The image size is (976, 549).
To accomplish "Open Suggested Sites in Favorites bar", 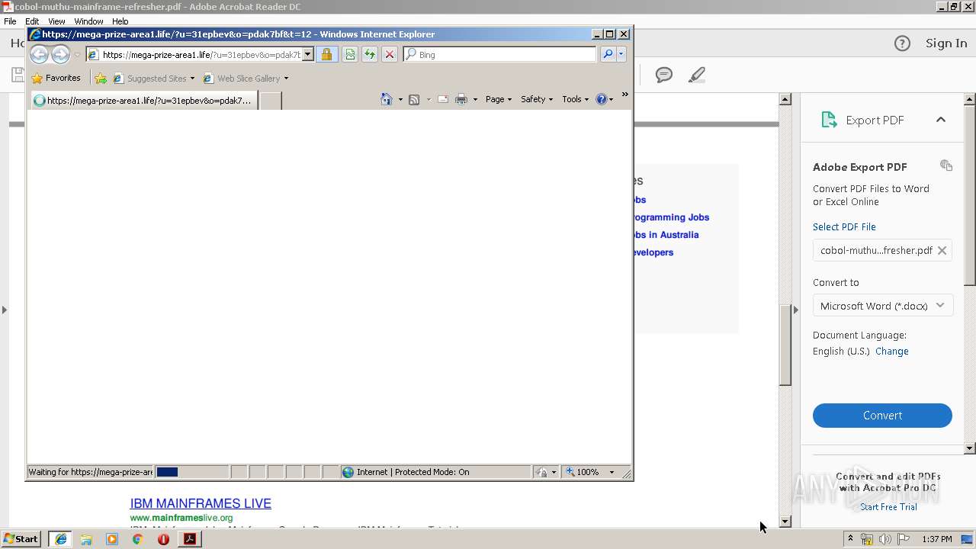I will 153,78.
